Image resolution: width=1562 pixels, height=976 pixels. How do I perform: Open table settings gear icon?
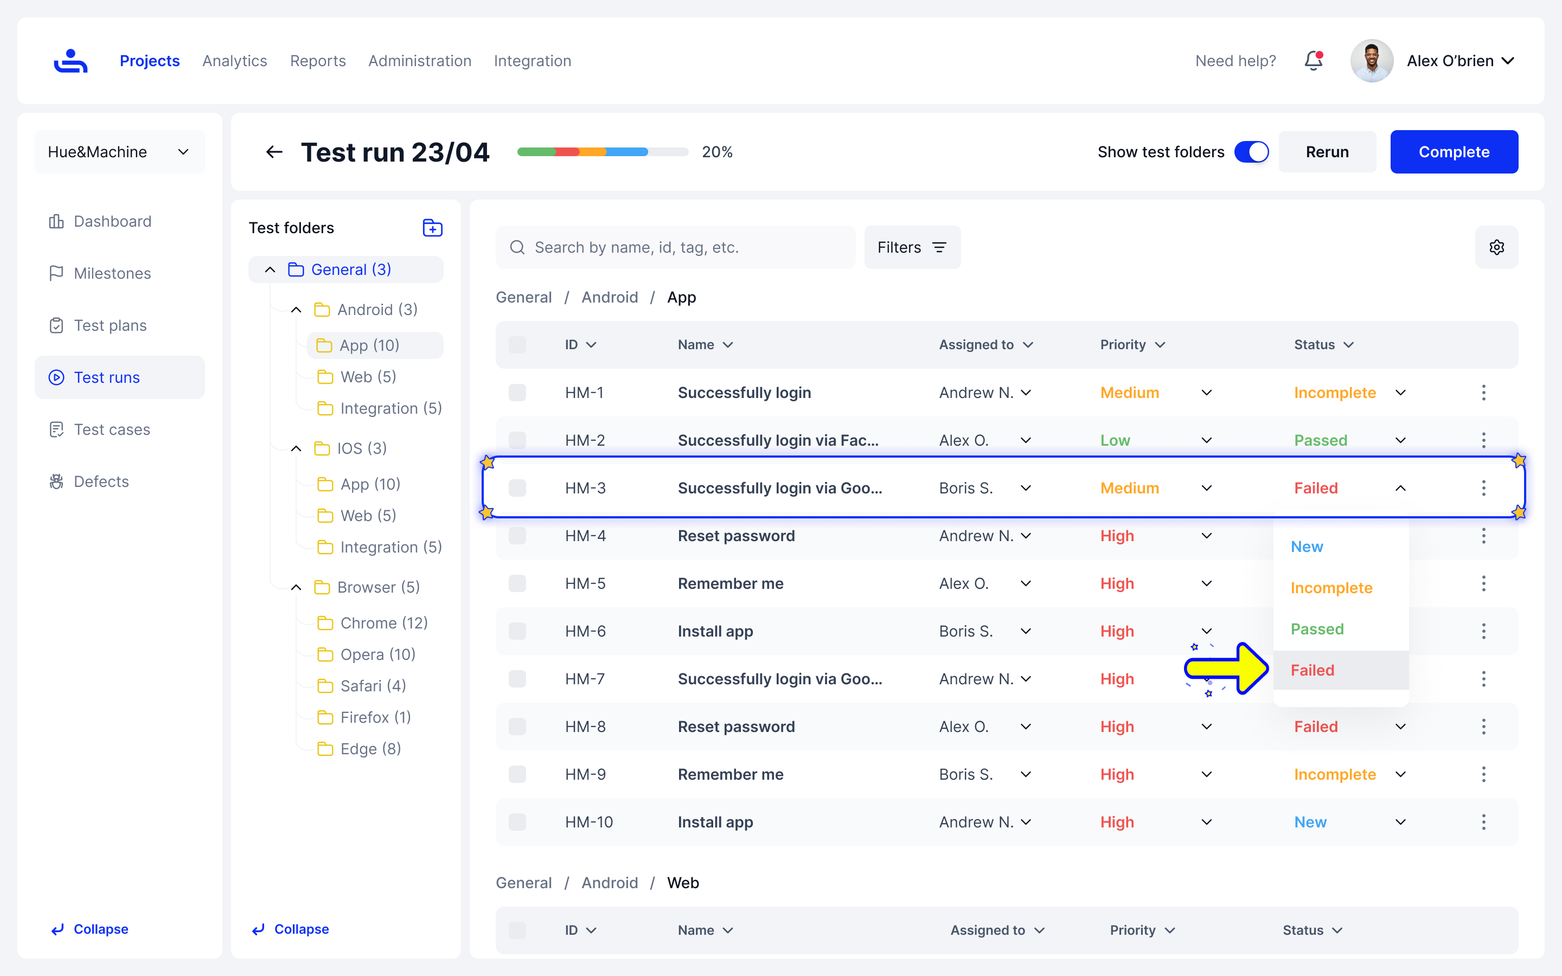click(1496, 247)
